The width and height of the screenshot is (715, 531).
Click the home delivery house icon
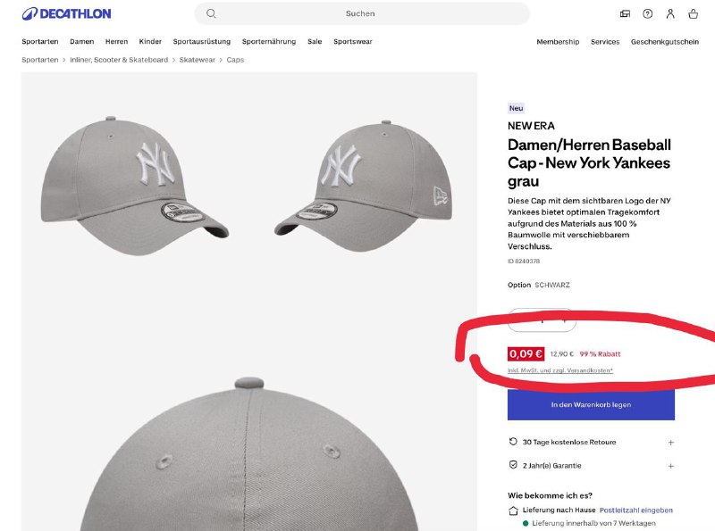coord(513,510)
